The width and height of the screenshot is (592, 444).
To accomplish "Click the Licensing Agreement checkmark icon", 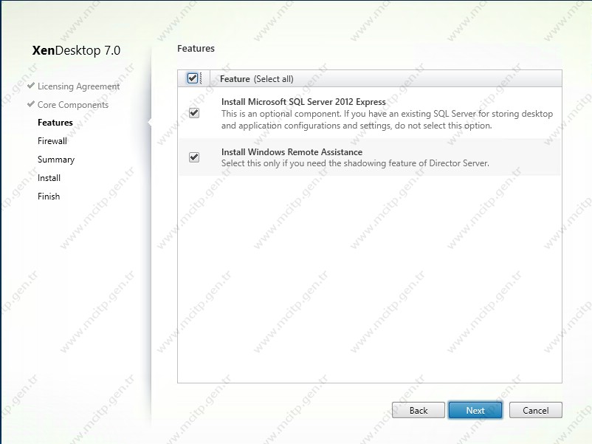I will pyautogui.click(x=31, y=86).
